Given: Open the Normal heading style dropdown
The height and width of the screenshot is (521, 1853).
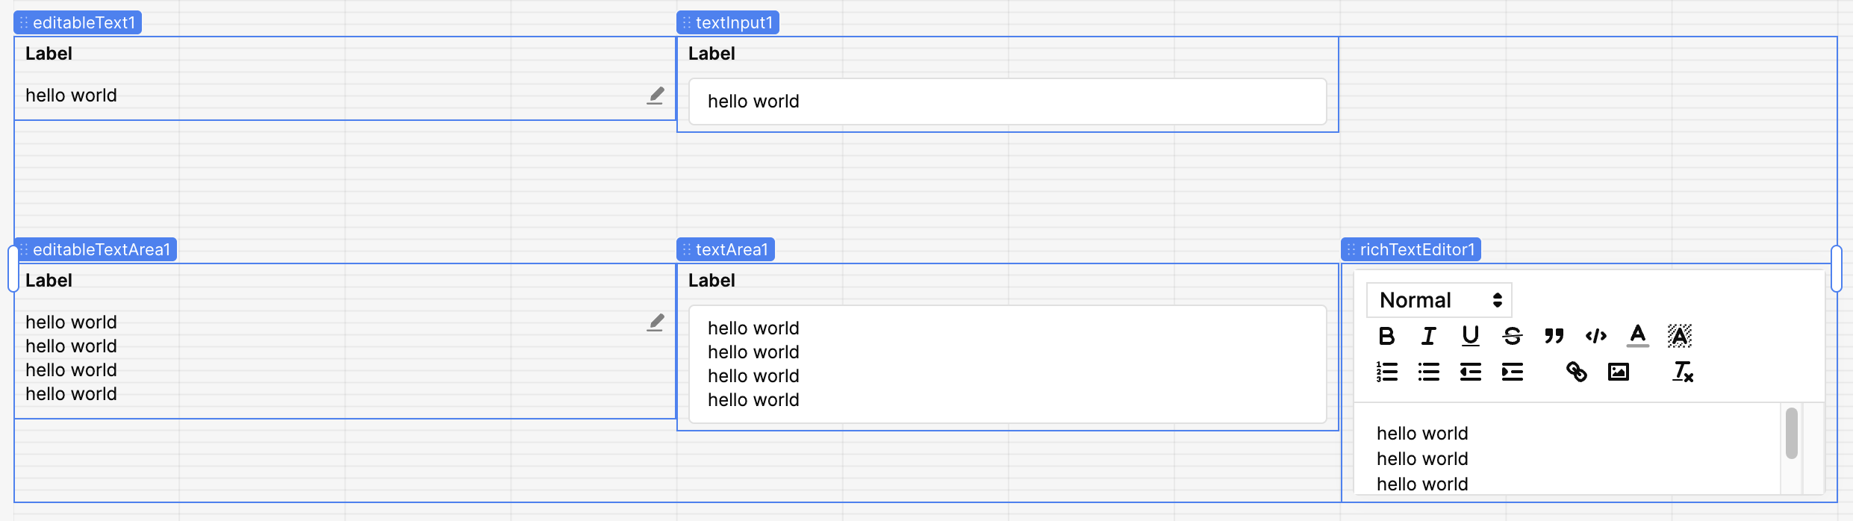Looking at the screenshot, I should pos(1439,300).
